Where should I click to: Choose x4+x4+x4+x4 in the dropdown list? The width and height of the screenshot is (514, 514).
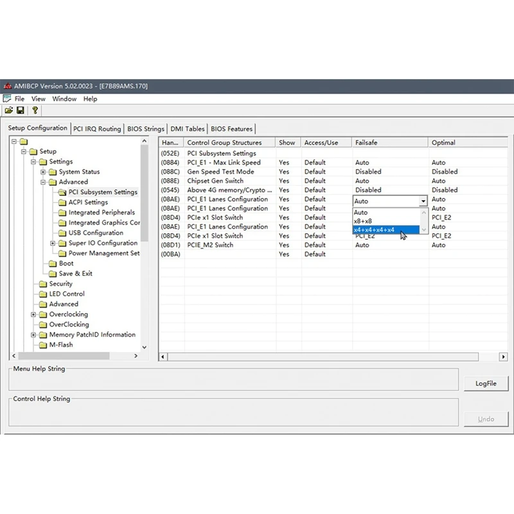pyautogui.click(x=386, y=230)
